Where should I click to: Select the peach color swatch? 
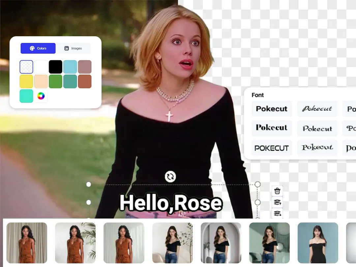41,81
